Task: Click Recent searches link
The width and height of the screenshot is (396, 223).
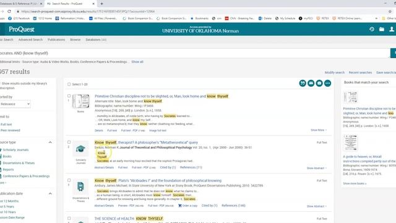Action: 360,72
